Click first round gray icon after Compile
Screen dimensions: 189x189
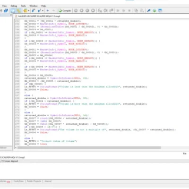point(76,10)
